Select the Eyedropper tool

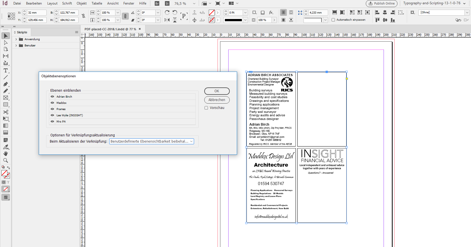(x=6, y=147)
